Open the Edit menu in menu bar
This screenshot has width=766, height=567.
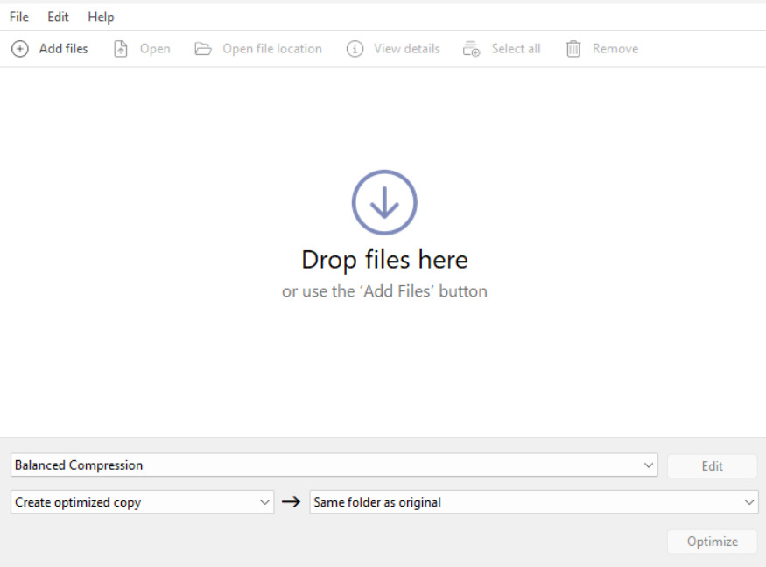click(58, 17)
